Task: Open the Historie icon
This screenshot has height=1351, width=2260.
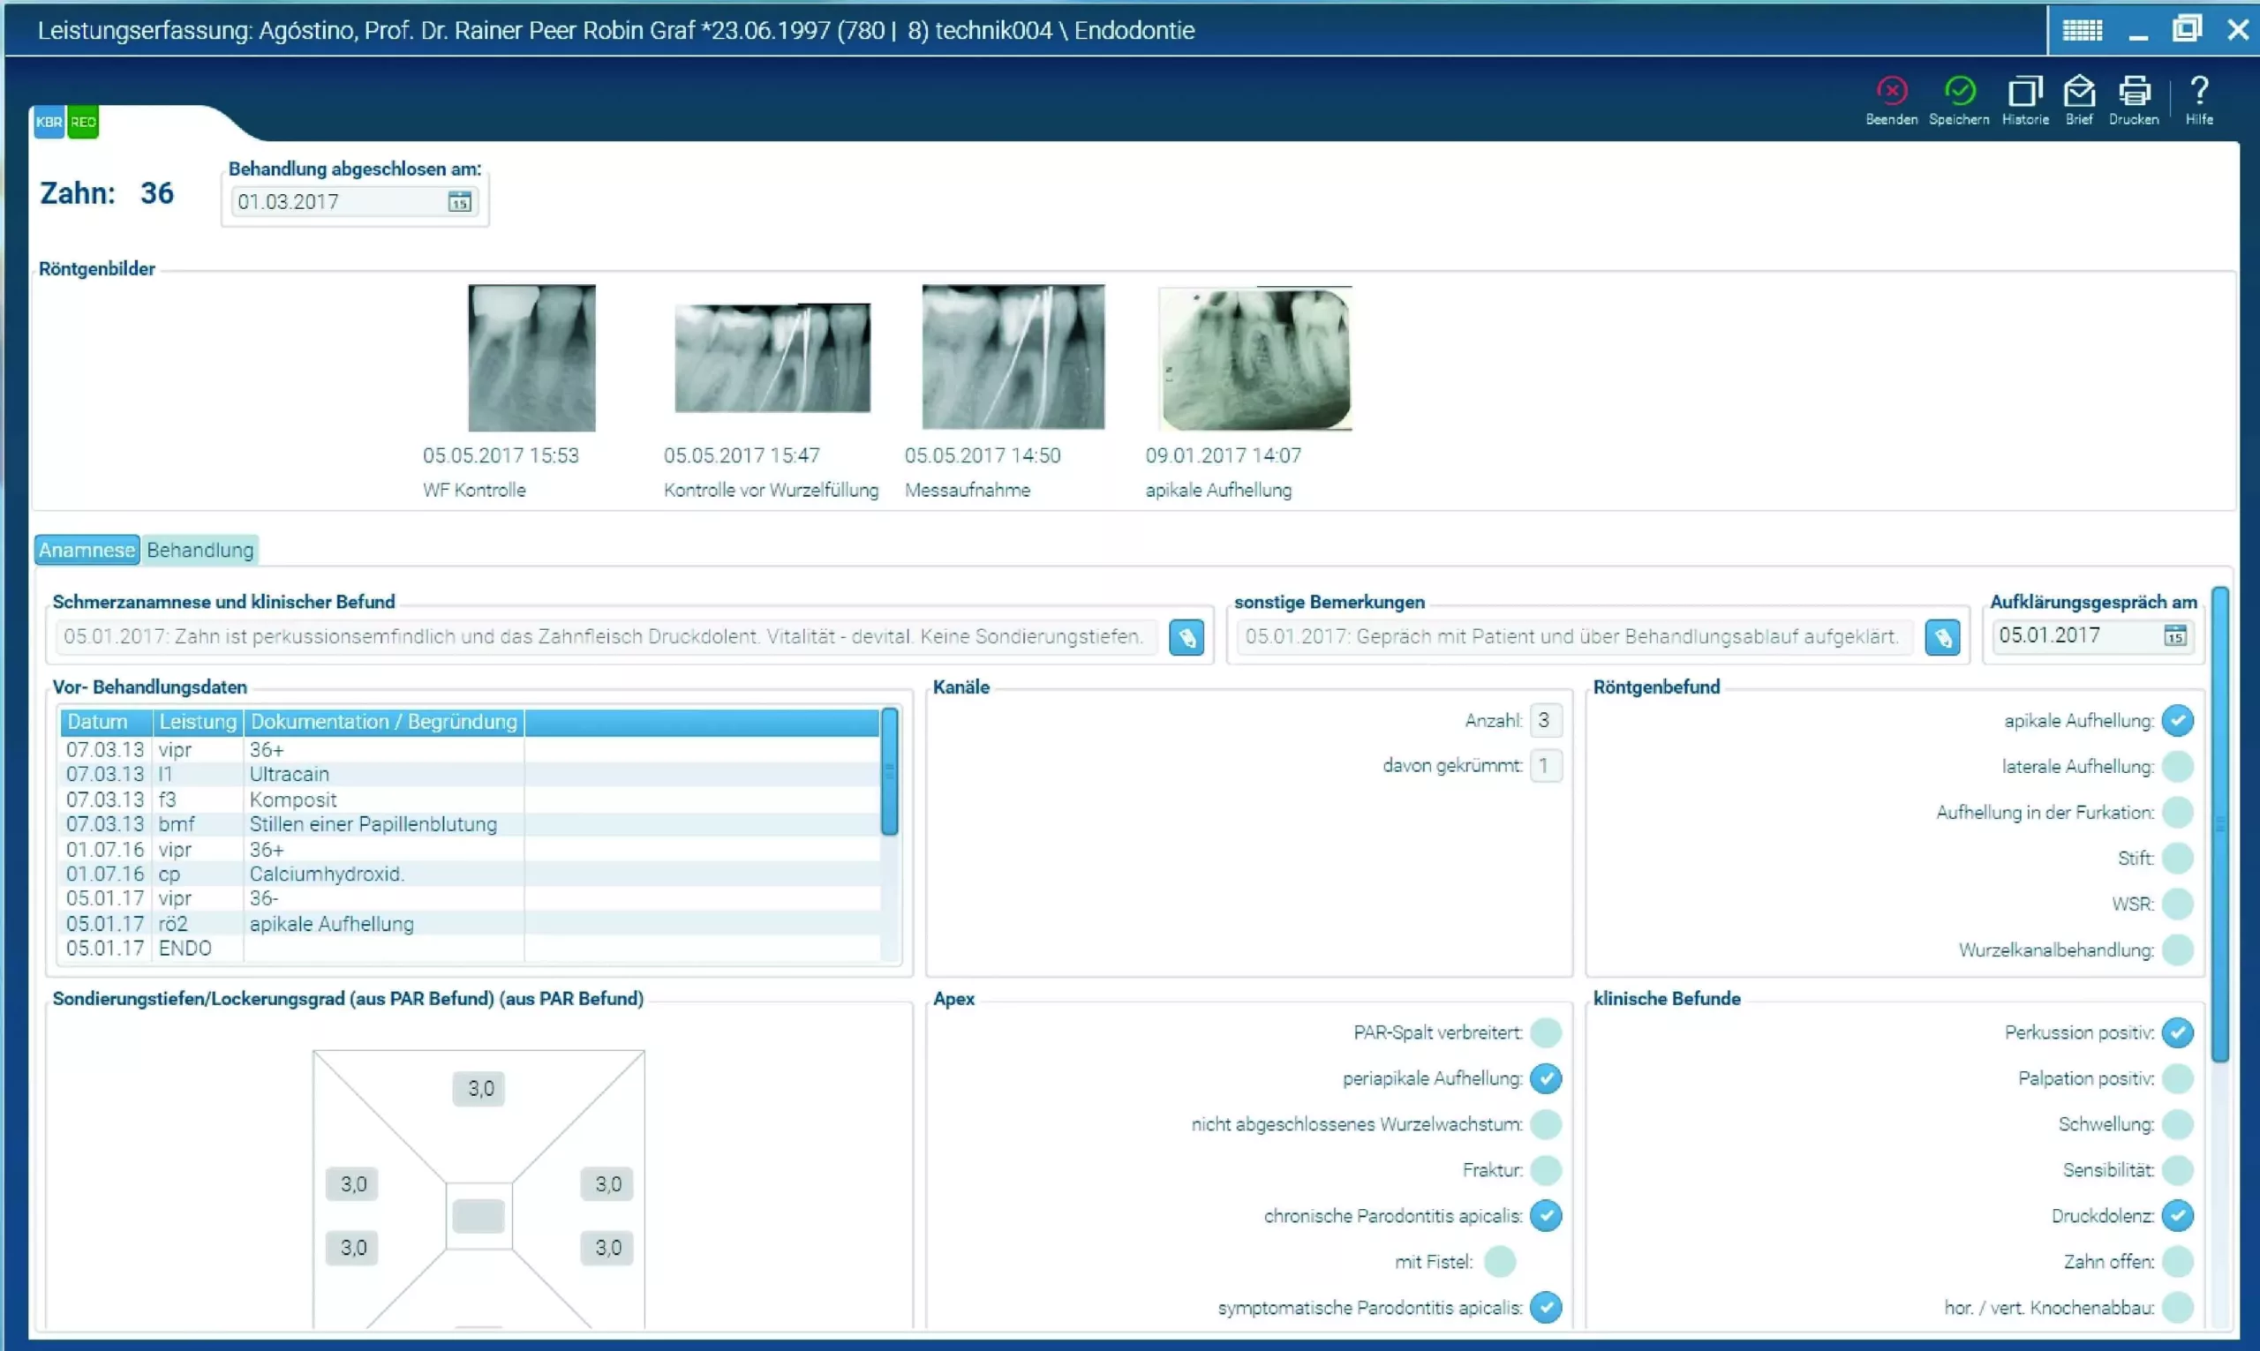Action: point(2024,92)
